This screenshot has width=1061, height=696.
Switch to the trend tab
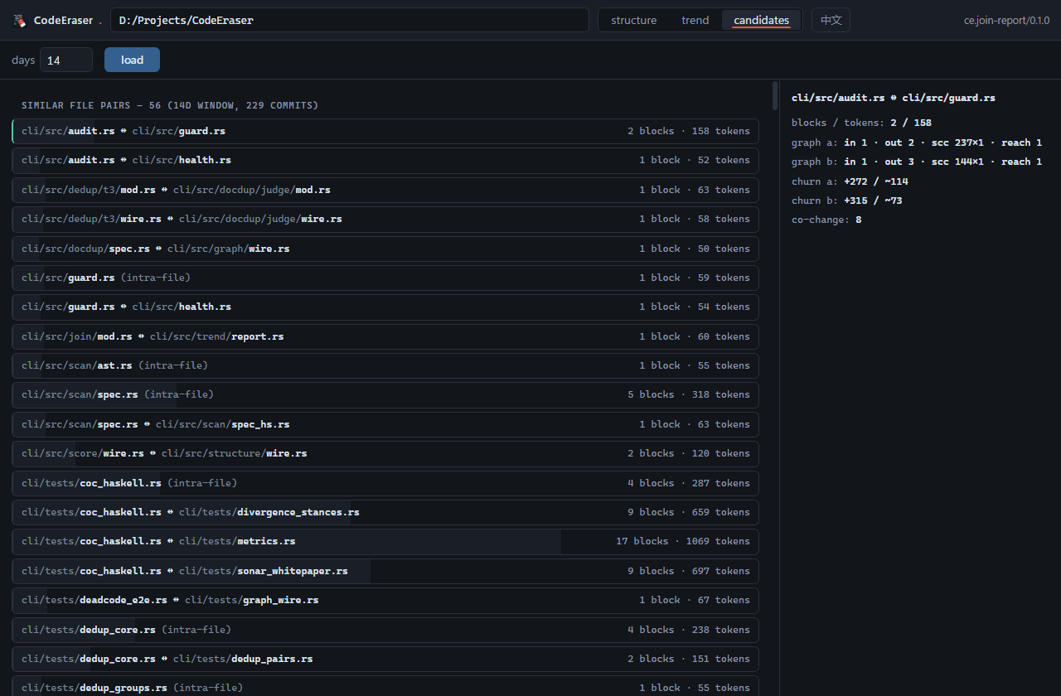pos(695,21)
